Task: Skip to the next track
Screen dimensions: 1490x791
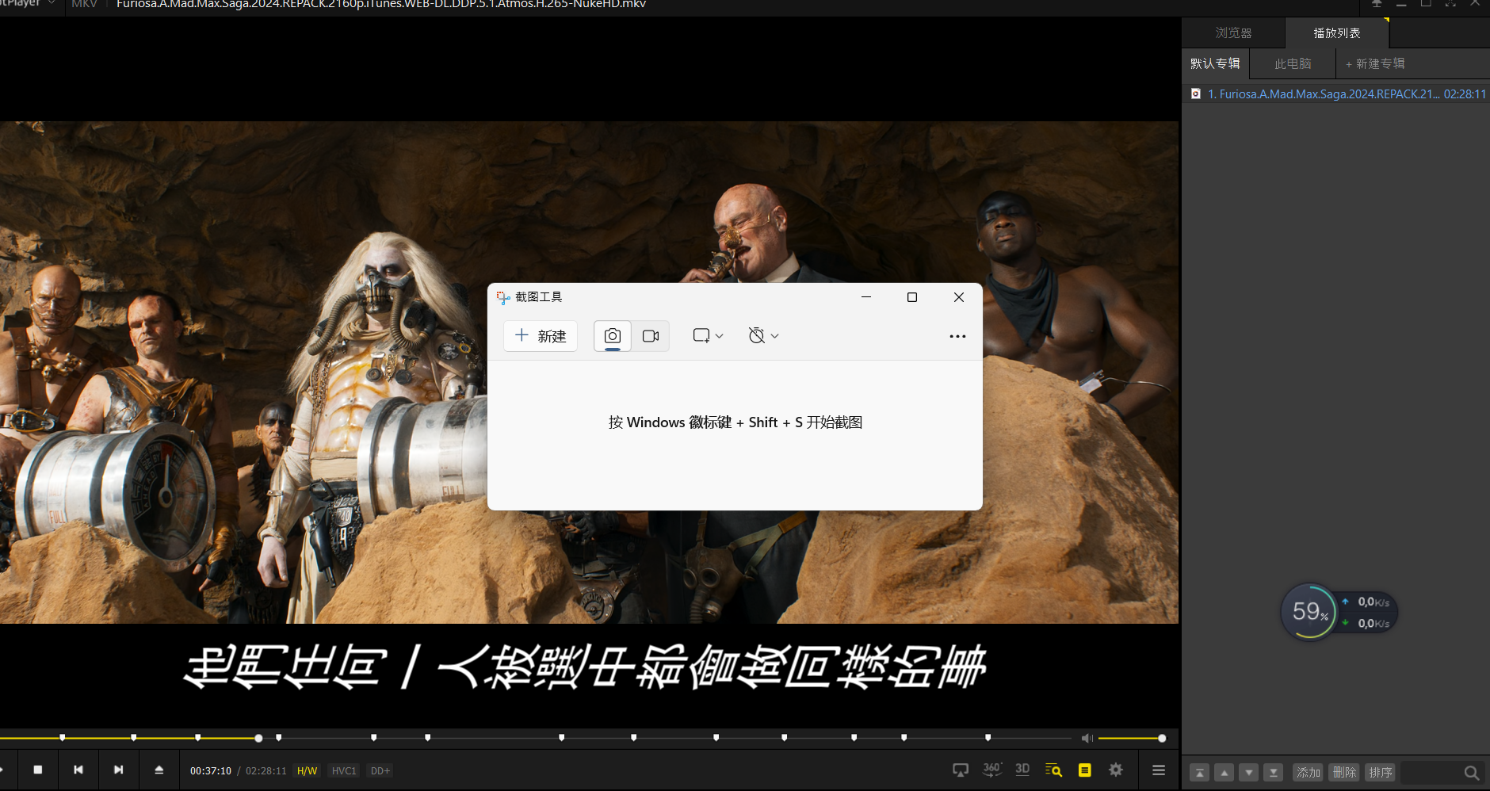Action: point(119,770)
